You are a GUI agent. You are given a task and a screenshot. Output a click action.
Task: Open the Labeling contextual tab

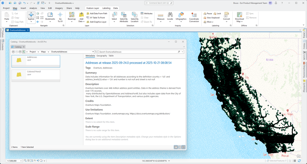(x=106, y=8)
